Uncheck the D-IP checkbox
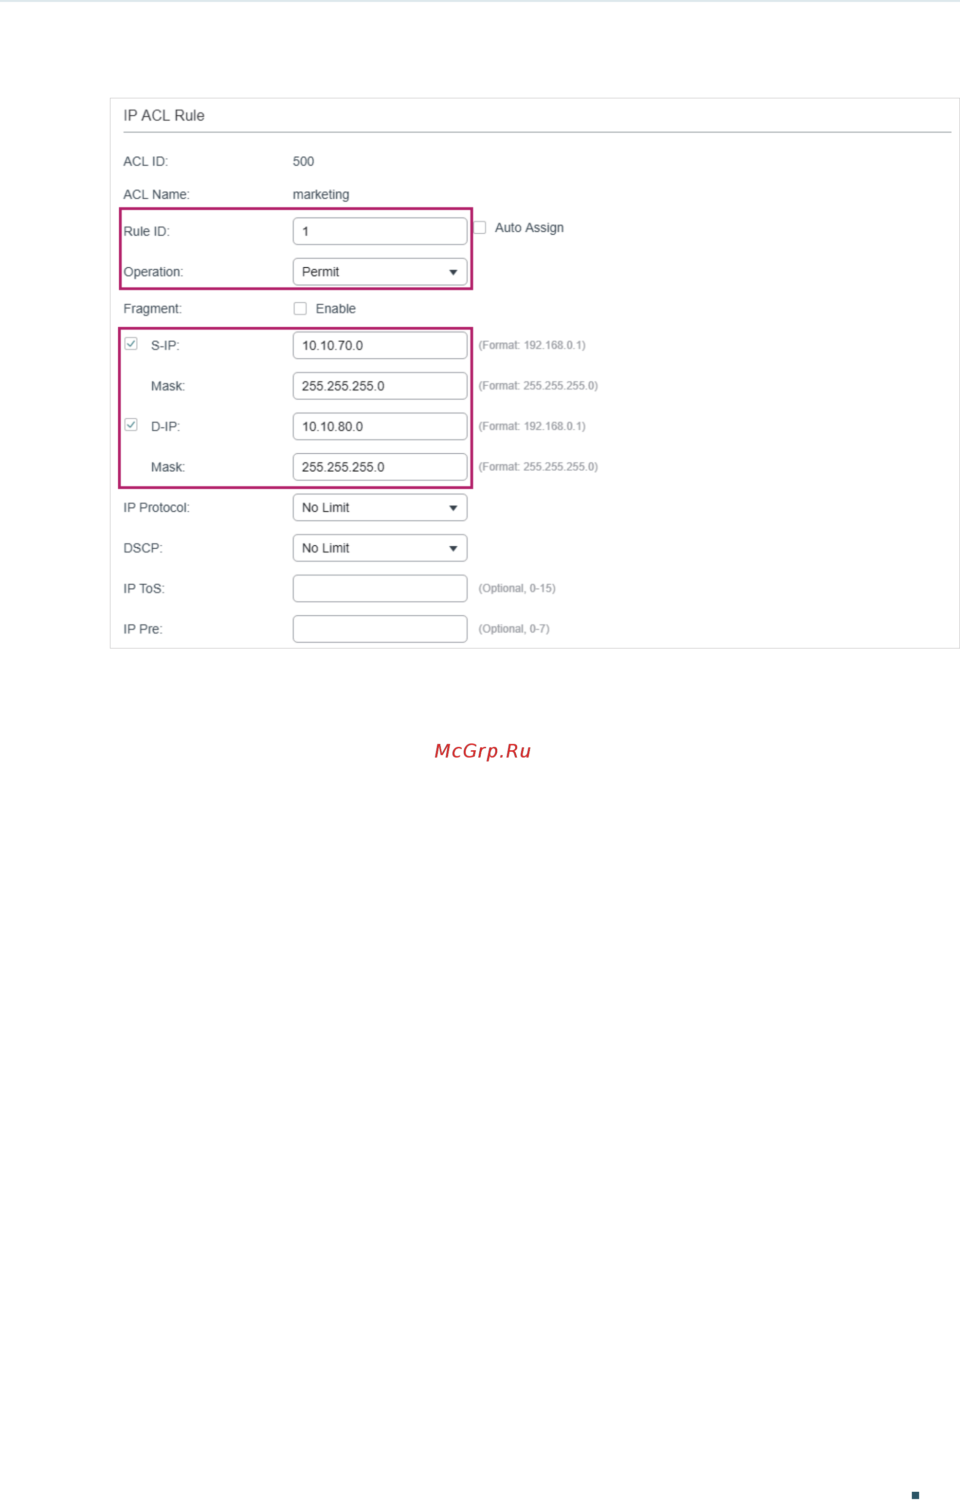 tap(131, 425)
